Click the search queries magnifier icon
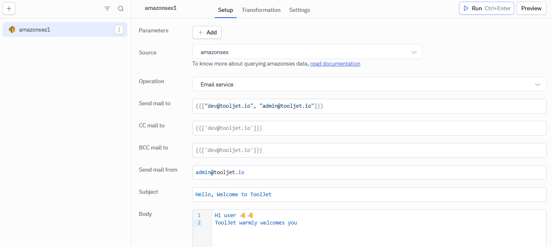This screenshot has width=552, height=247. coord(121,9)
